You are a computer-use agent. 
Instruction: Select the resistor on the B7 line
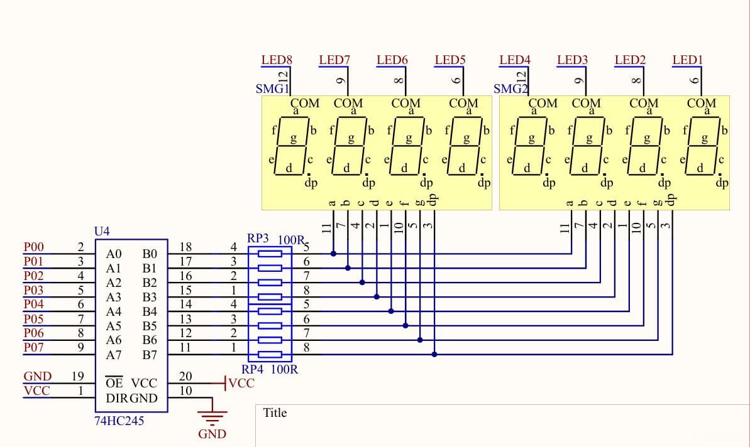[x=270, y=354]
